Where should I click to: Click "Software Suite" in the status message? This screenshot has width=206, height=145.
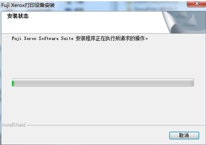[56, 38]
